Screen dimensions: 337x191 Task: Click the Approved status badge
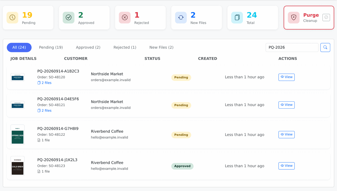pos(182,166)
